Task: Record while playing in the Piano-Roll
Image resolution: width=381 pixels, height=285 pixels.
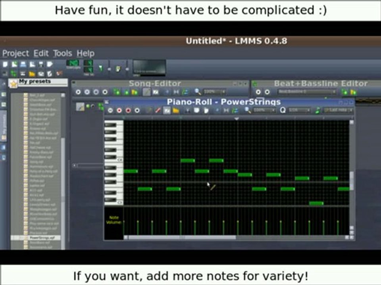Action: tap(128, 110)
